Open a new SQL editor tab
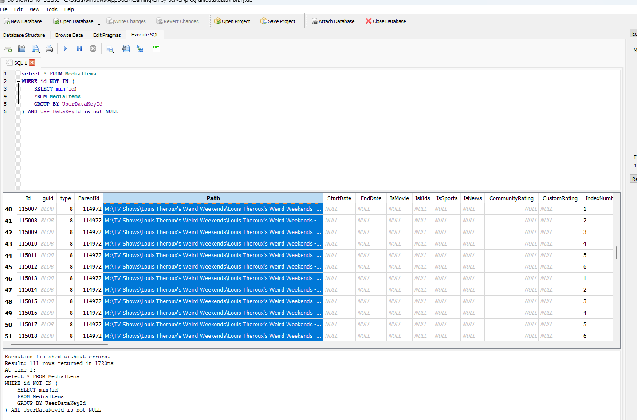 [8, 49]
